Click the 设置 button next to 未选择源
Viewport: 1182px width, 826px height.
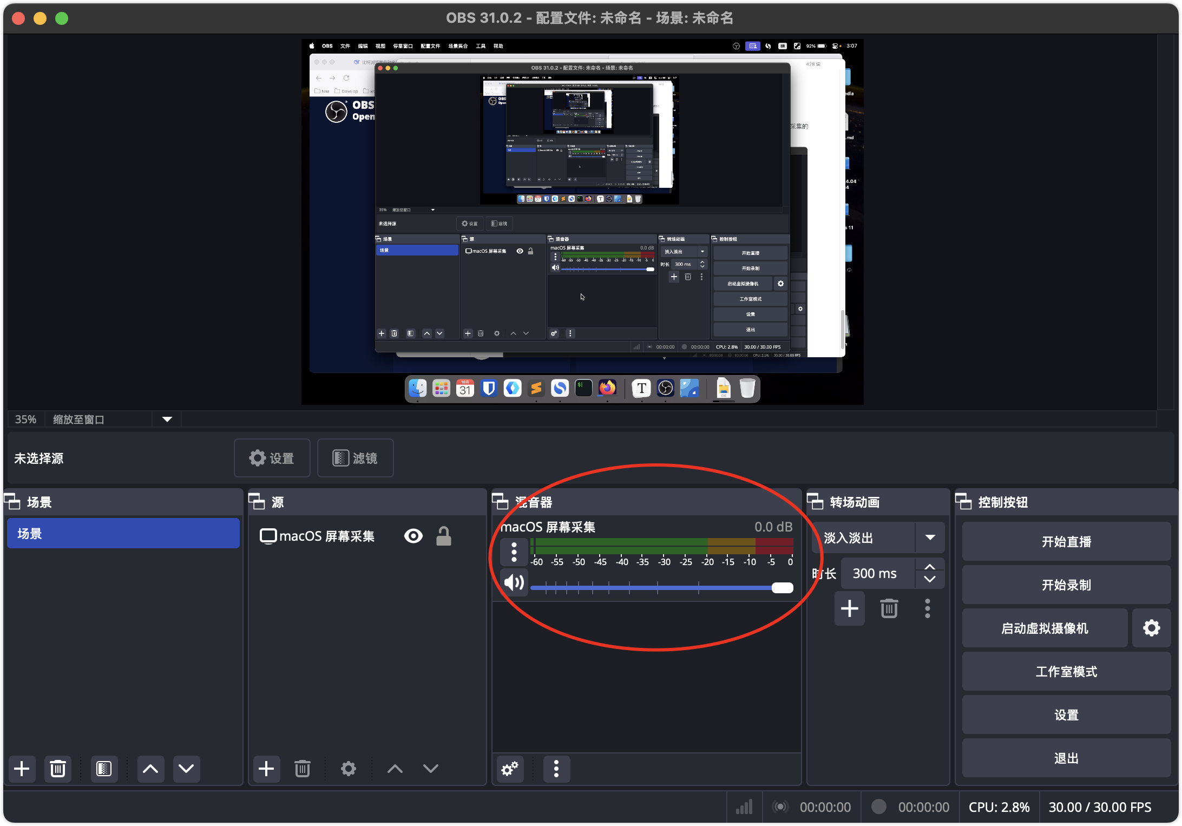coord(272,458)
